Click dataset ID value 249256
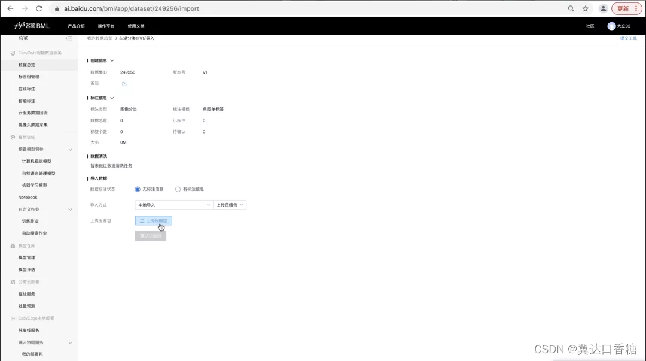The width and height of the screenshot is (646, 361). click(128, 72)
